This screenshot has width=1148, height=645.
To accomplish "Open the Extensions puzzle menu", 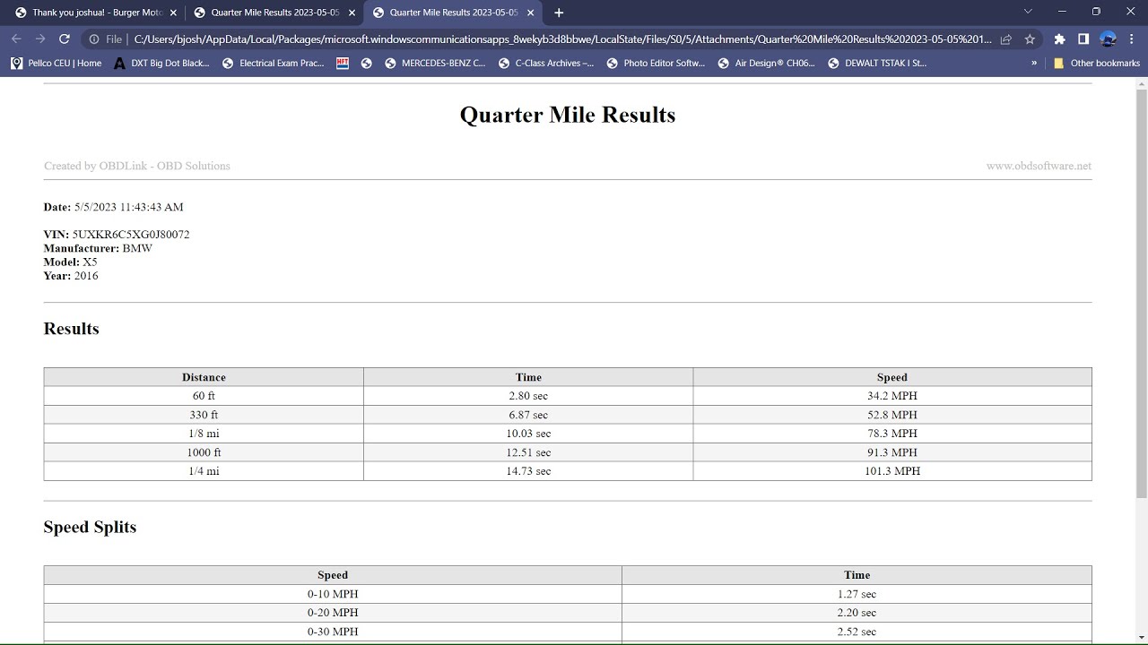I will click(1059, 39).
